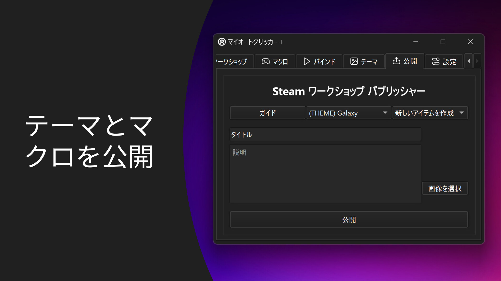Click inside the 説明 description text area

click(325, 174)
